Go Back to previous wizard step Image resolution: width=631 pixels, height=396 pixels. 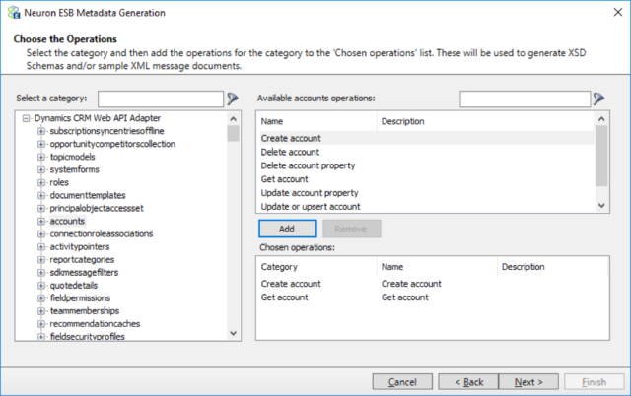coord(469,382)
